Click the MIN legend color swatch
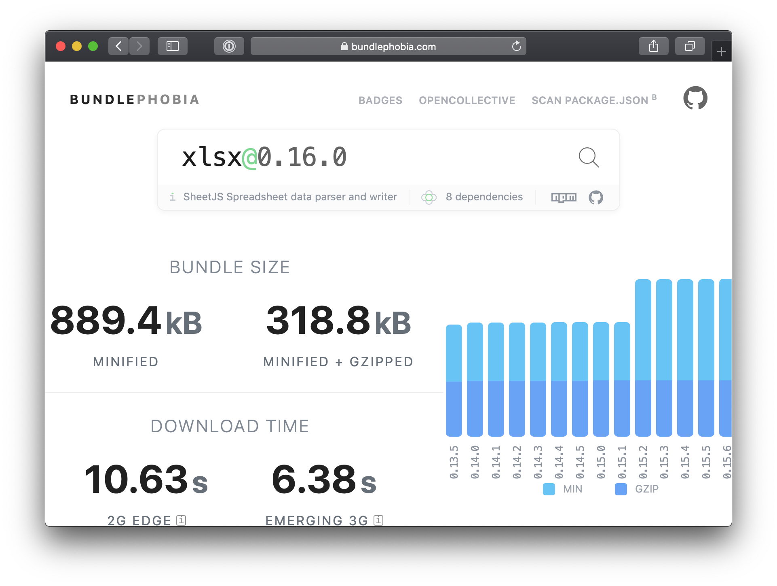Screen dimensions: 777x586 coord(549,489)
